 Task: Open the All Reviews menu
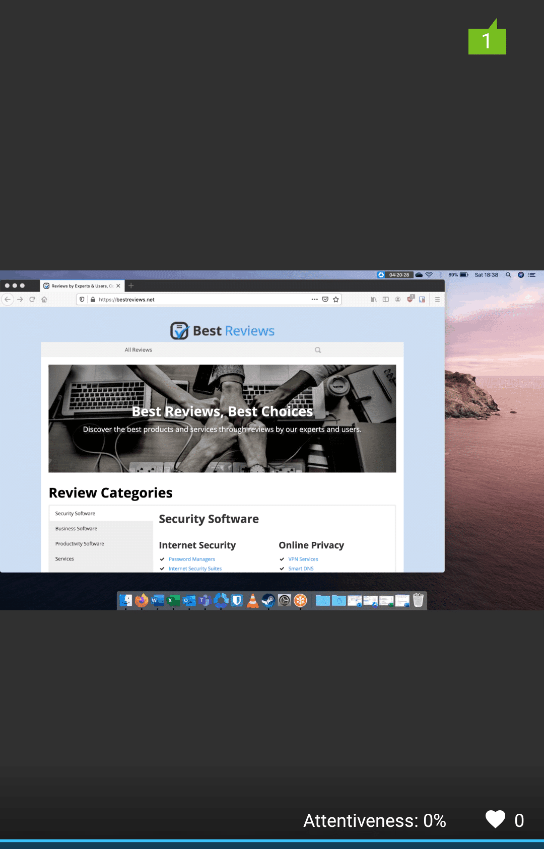tap(138, 350)
